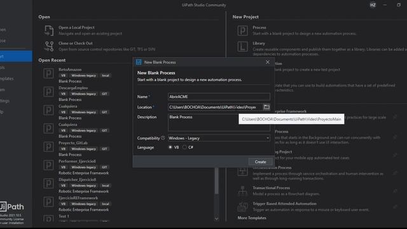Click the GIT tag under DescargaEmpleo
407x229 pixels.
coord(104,94)
